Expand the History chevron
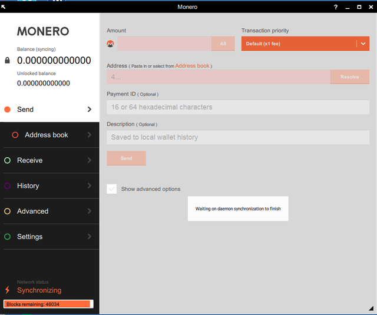This screenshot has height=315, width=377. 90,185
